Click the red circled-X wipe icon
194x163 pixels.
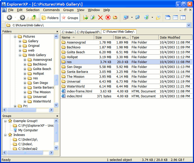click(x=108, y=18)
